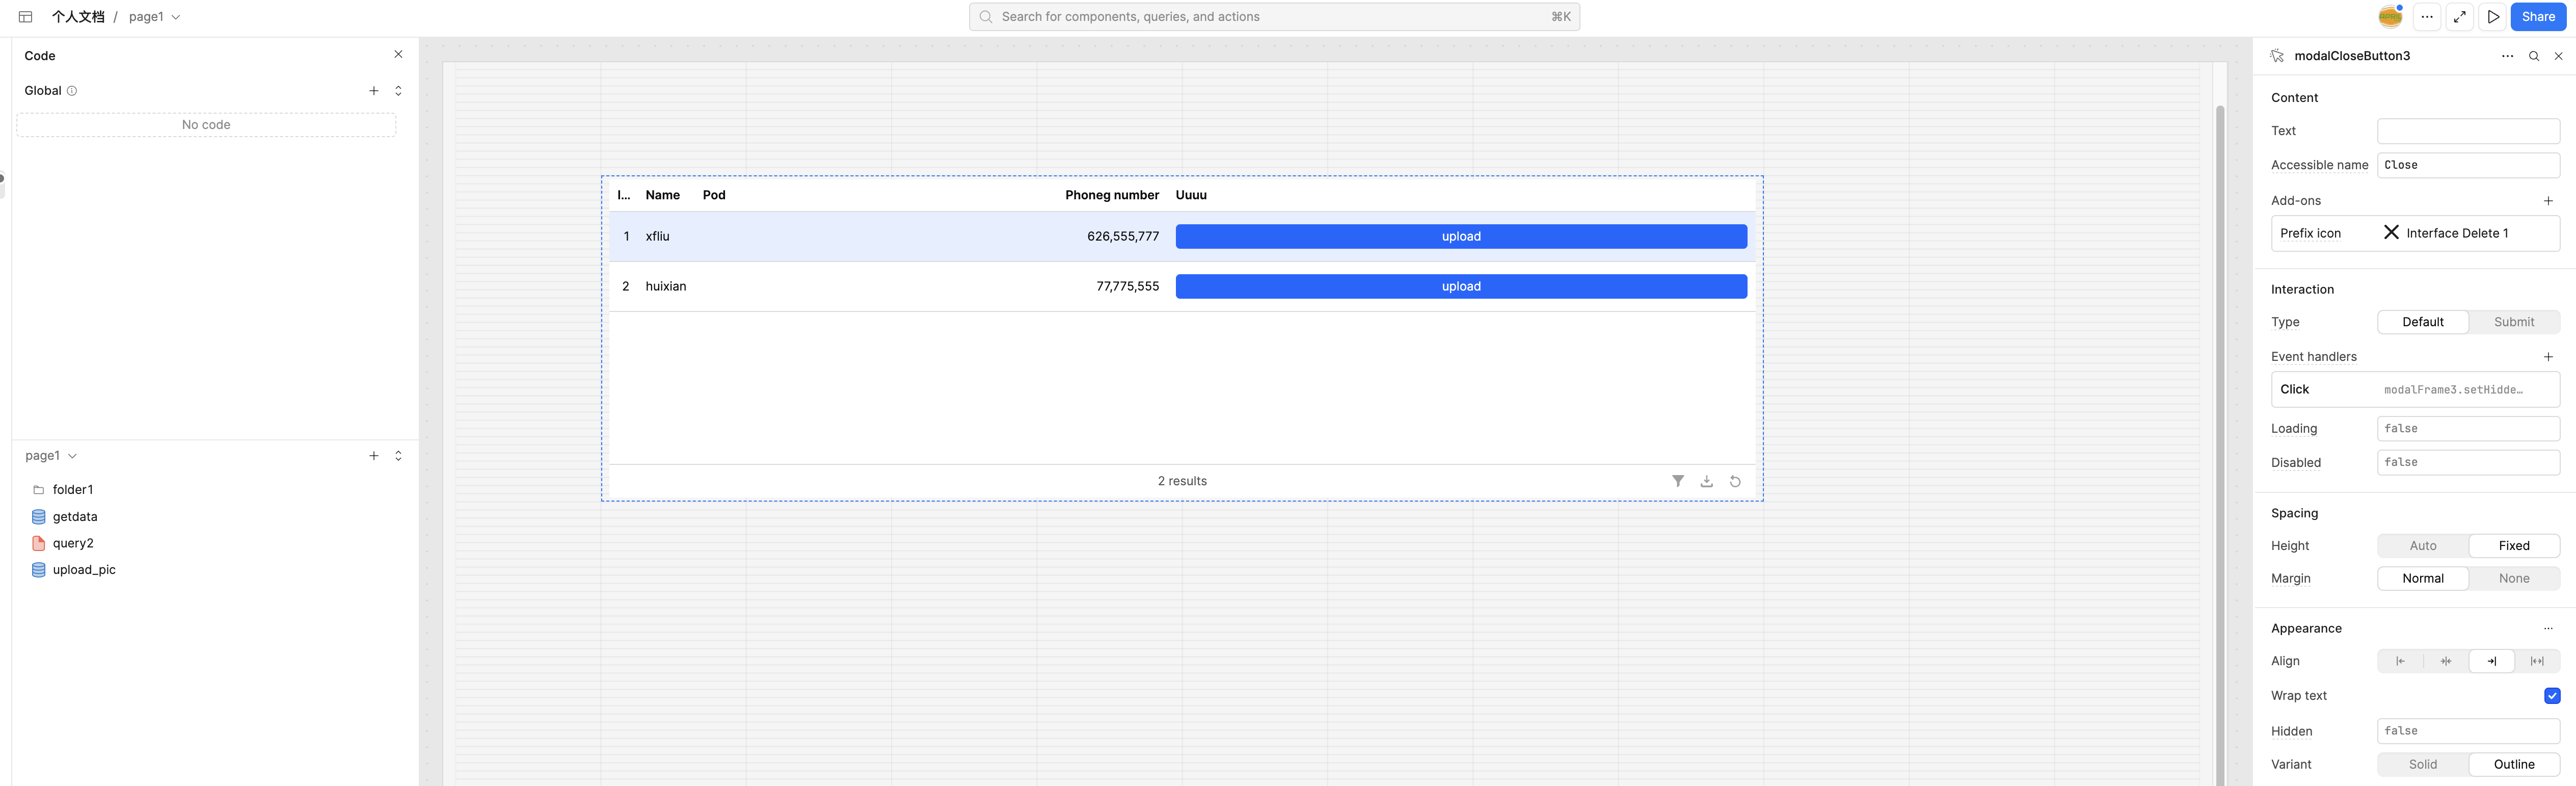Select query2 in the code list
Image resolution: width=2576 pixels, height=786 pixels.
coord(73,543)
